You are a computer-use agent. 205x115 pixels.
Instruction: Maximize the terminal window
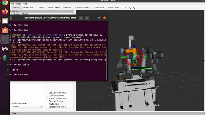(99, 18)
